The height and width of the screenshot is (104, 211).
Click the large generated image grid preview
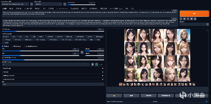tap(157, 55)
